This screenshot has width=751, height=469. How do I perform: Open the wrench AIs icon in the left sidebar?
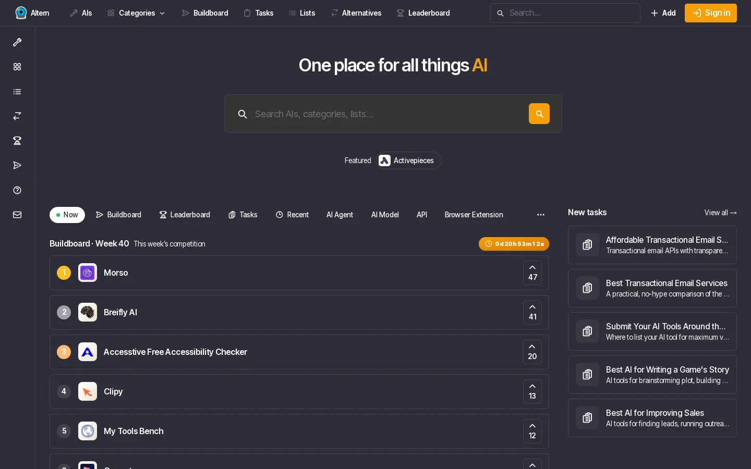point(17,42)
